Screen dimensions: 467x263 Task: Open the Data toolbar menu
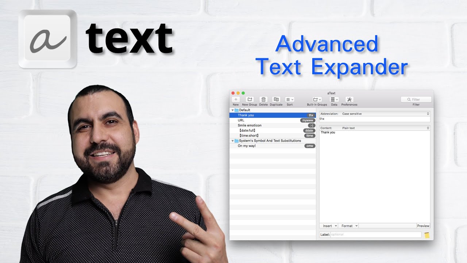coord(334,99)
